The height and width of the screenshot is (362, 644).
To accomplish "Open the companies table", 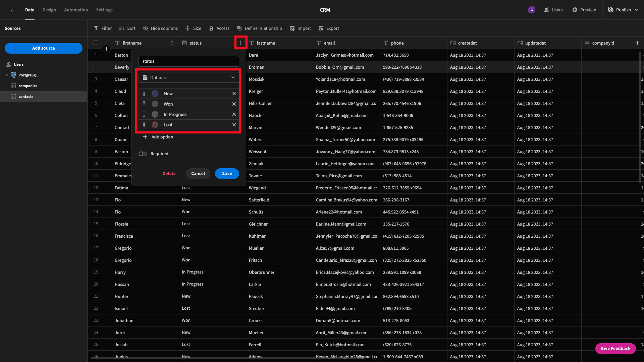I will point(28,86).
